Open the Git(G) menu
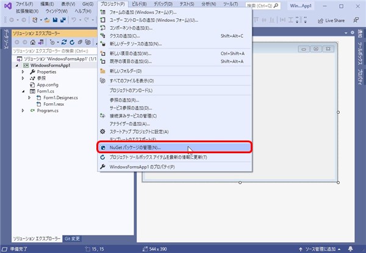Screen dimensions: 366x253 tap(88, 4)
